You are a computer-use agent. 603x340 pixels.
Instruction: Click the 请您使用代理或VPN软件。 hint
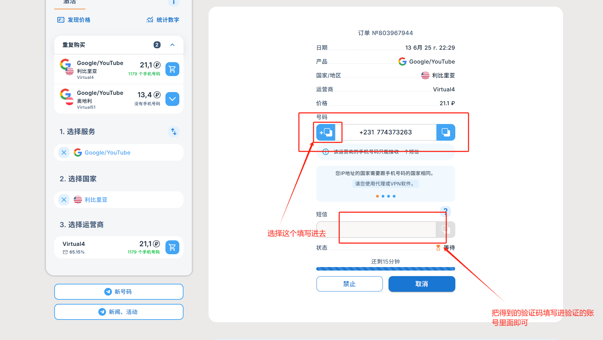(386, 184)
